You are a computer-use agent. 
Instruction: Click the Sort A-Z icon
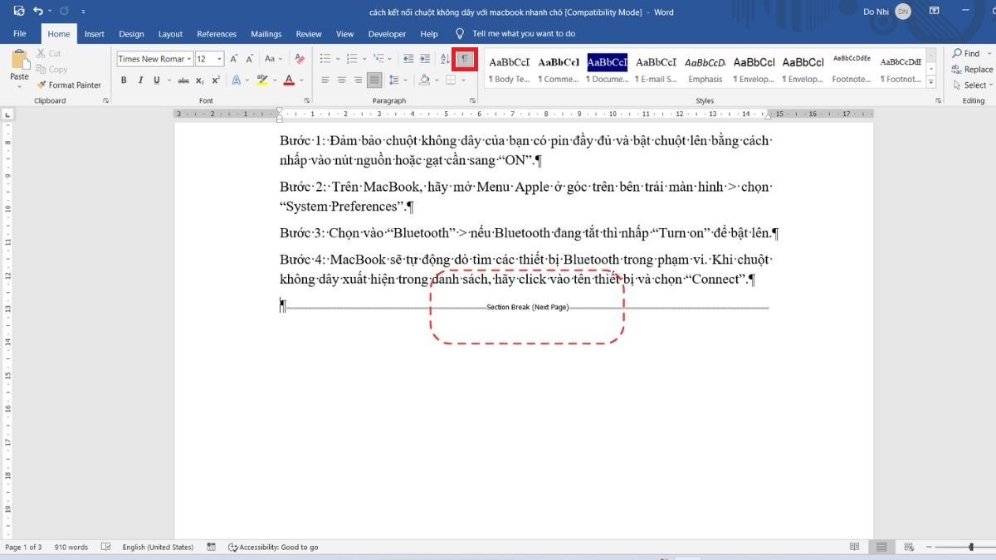click(445, 59)
